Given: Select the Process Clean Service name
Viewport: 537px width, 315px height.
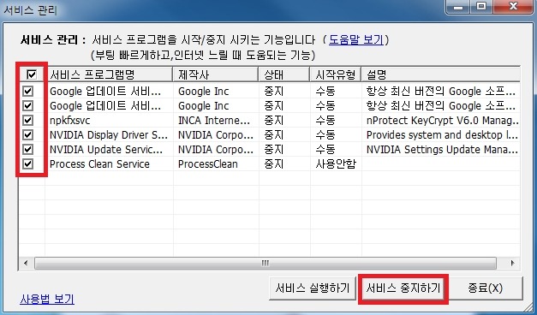Looking at the screenshot, I should (99, 164).
